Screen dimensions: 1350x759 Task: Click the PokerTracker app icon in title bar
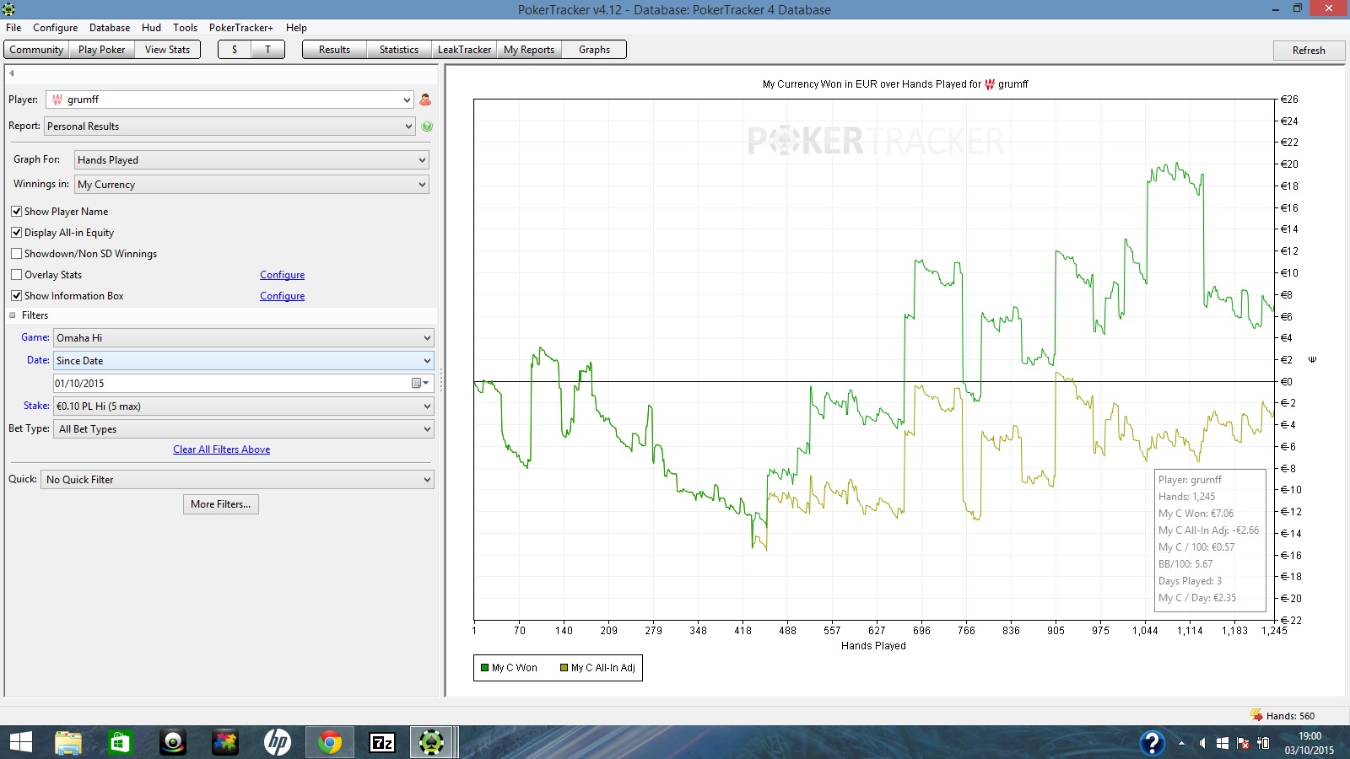[x=8, y=9]
